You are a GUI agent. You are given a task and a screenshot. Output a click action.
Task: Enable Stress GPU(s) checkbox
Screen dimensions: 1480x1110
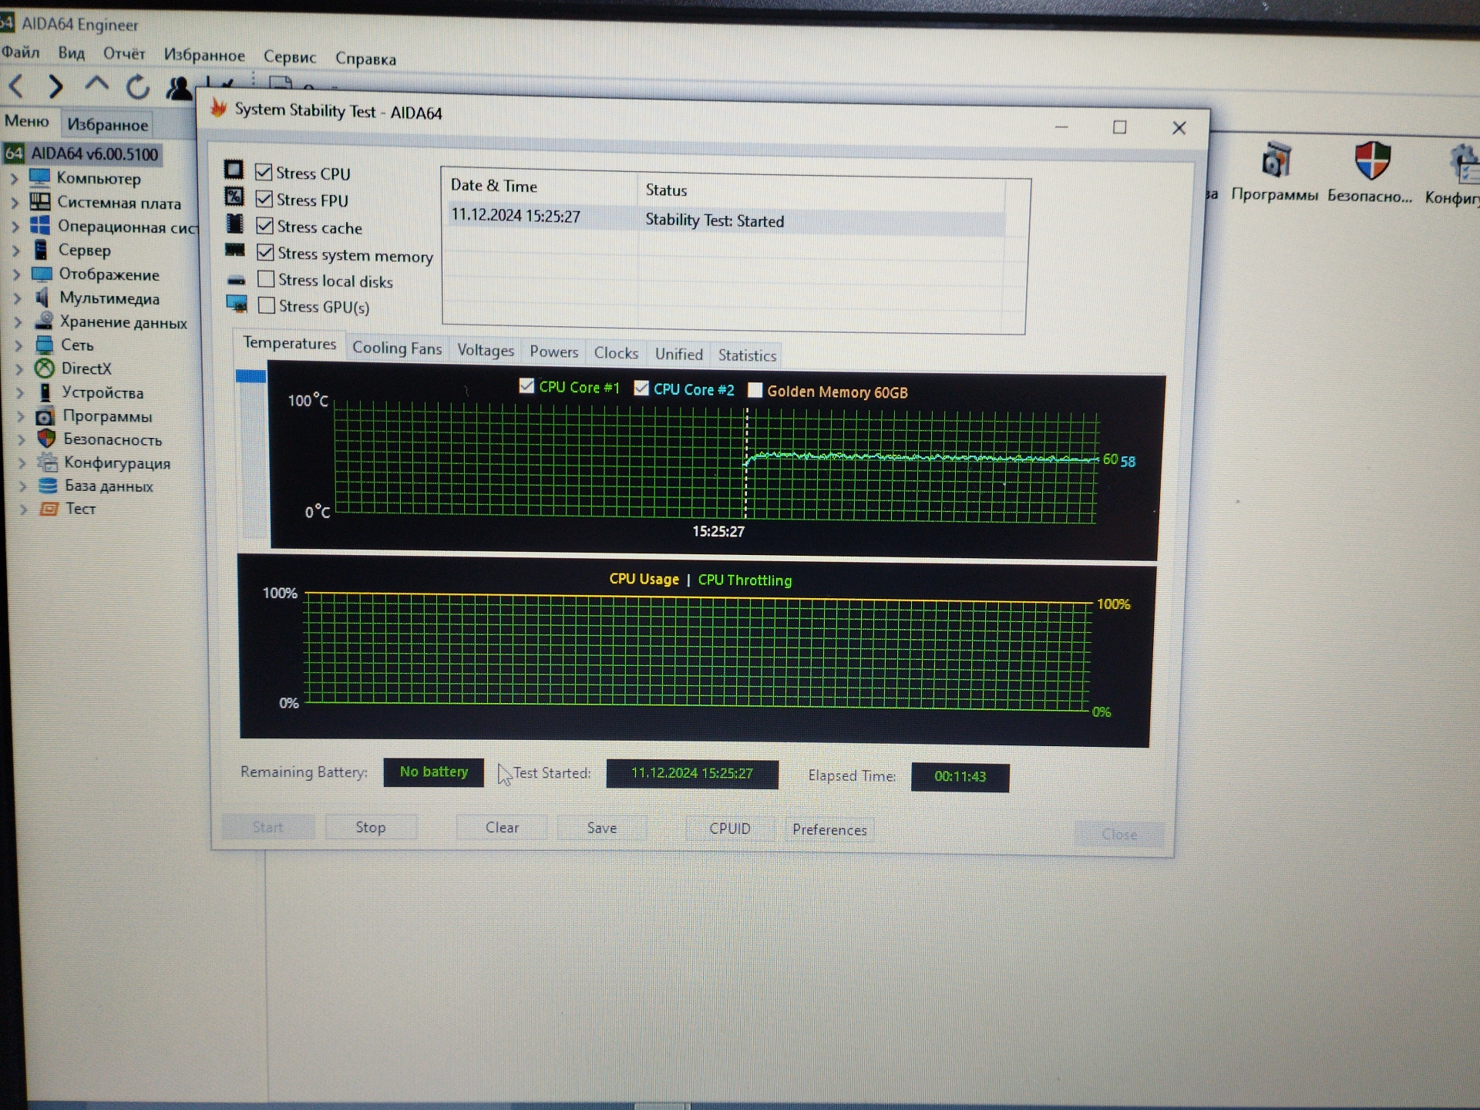[x=267, y=305]
